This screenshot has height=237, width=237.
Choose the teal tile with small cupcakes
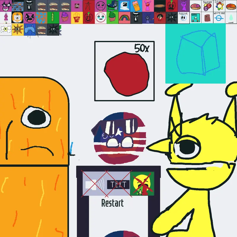[196, 18]
